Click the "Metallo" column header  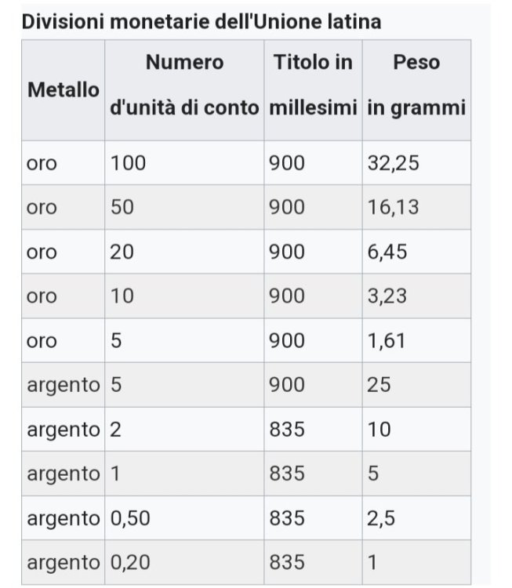tap(63, 89)
